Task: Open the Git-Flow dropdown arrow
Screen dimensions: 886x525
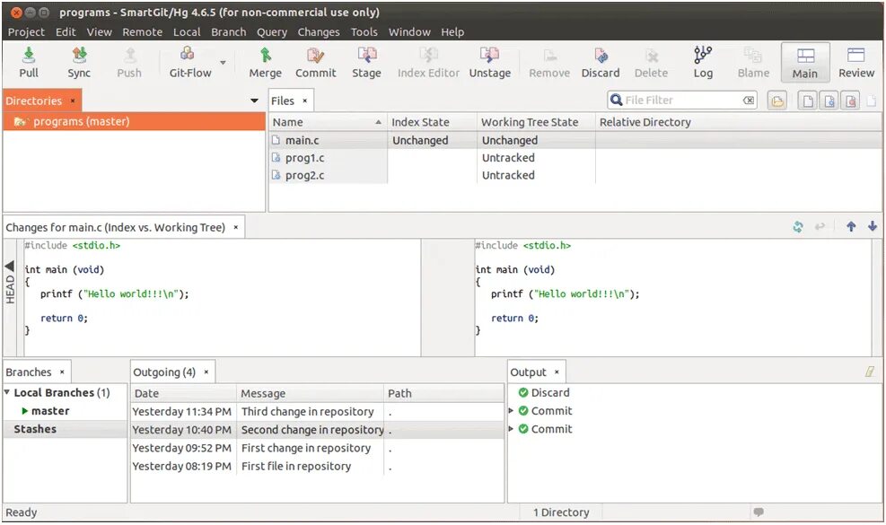Action: 224,62
